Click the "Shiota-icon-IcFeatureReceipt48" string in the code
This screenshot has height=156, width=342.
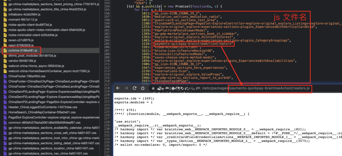(x=183, y=51)
